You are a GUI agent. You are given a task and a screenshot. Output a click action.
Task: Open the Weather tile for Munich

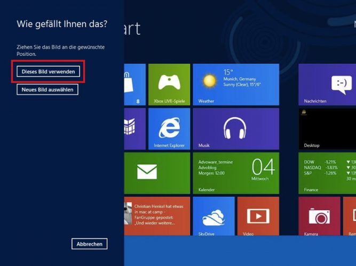tap(236, 85)
